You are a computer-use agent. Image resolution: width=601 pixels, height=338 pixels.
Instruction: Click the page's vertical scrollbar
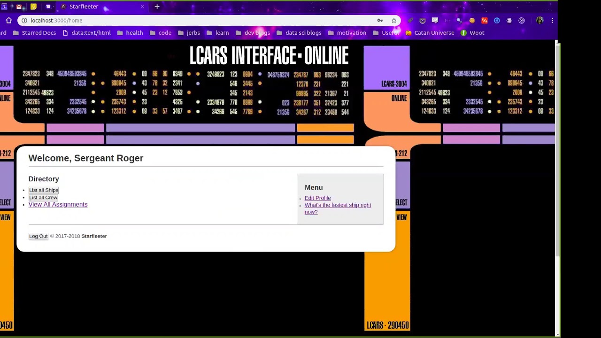(558, 150)
